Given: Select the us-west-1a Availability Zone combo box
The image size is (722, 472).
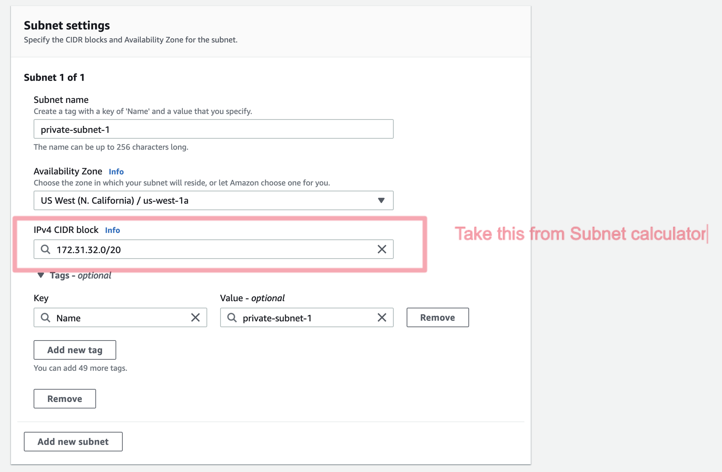Looking at the screenshot, I should (x=206, y=200).
